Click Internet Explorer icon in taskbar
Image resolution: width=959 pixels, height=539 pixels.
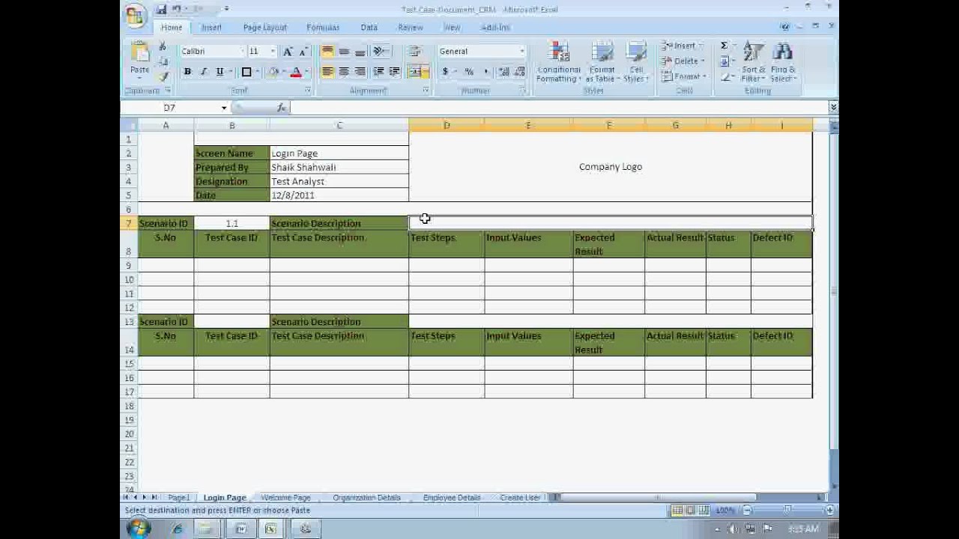[177, 529]
